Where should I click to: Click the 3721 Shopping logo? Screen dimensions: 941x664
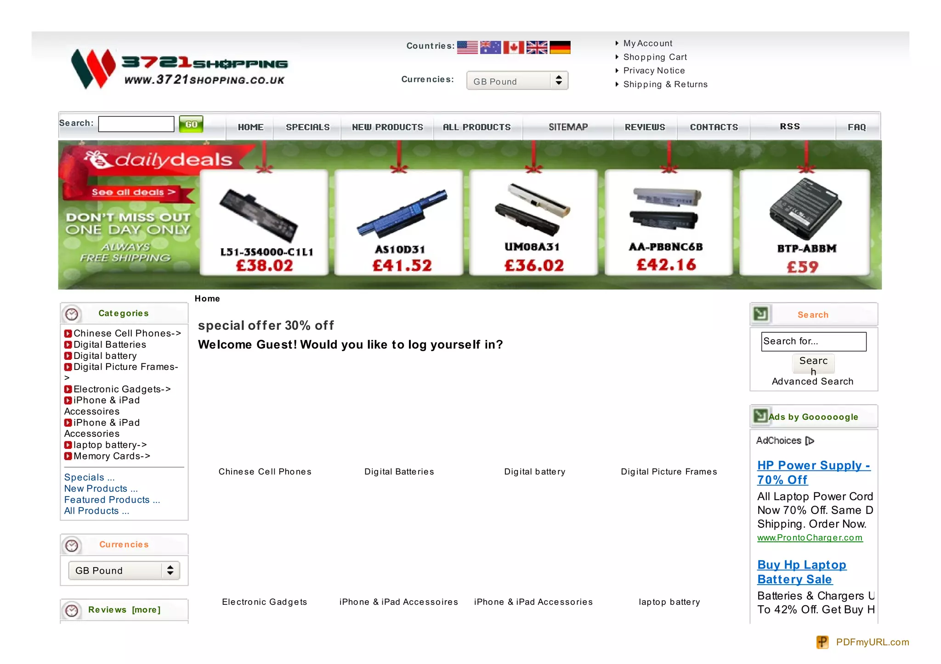coord(180,69)
